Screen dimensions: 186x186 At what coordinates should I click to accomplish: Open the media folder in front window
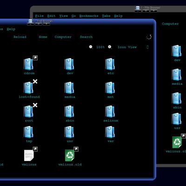tap(69, 88)
